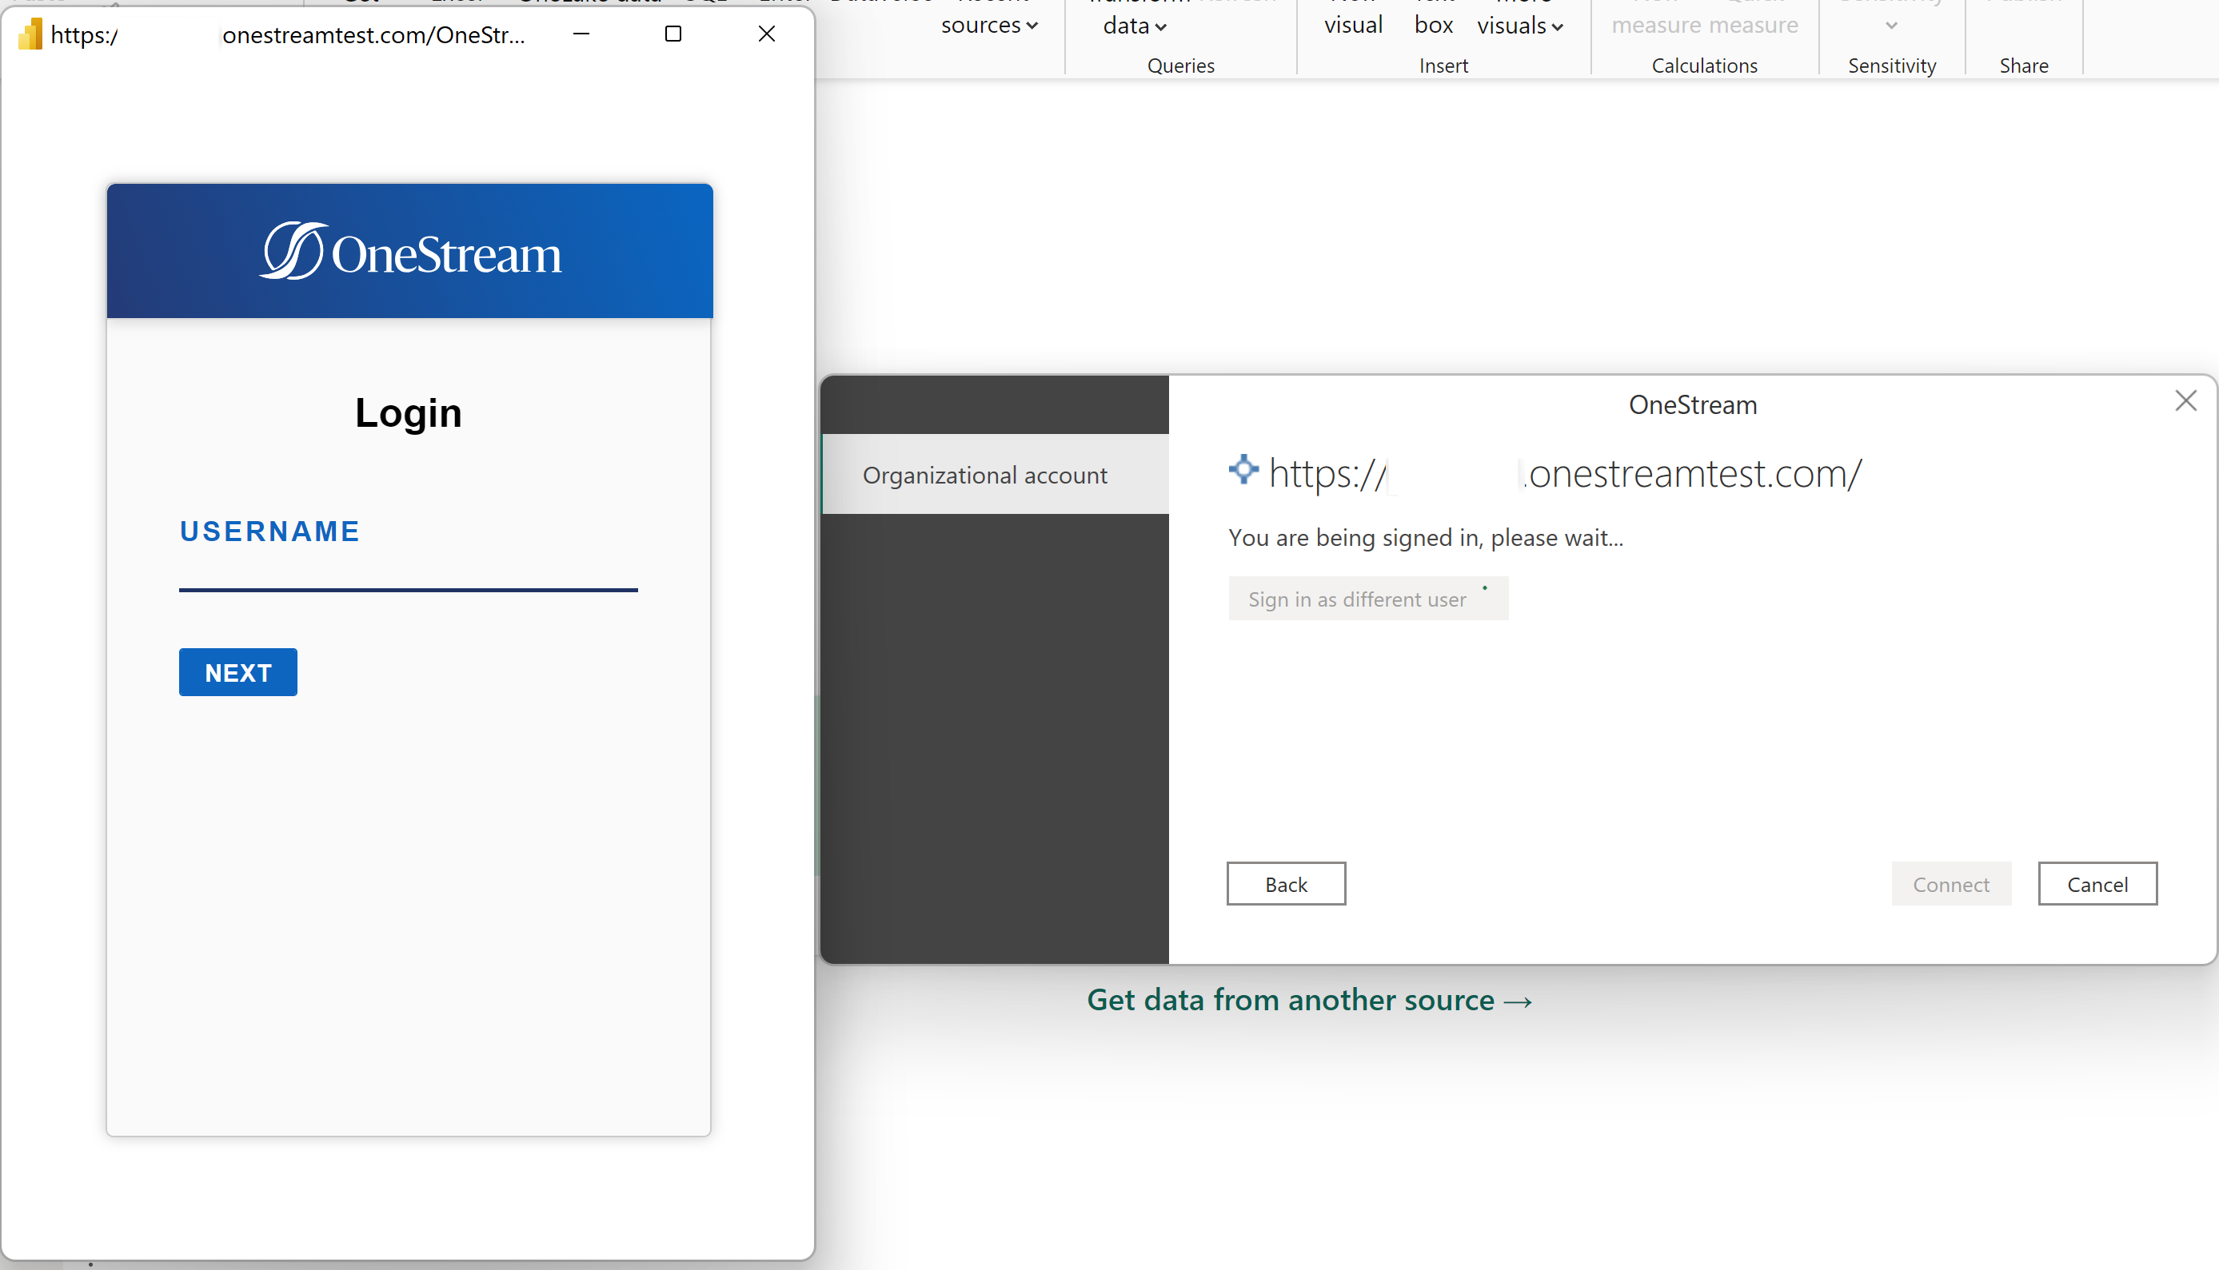Click Cancel to dismiss OneStream dialog
Viewport: 2219px width, 1270px height.
click(x=2097, y=885)
